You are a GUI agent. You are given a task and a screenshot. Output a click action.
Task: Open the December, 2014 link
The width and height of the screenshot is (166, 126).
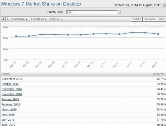pos(12,94)
